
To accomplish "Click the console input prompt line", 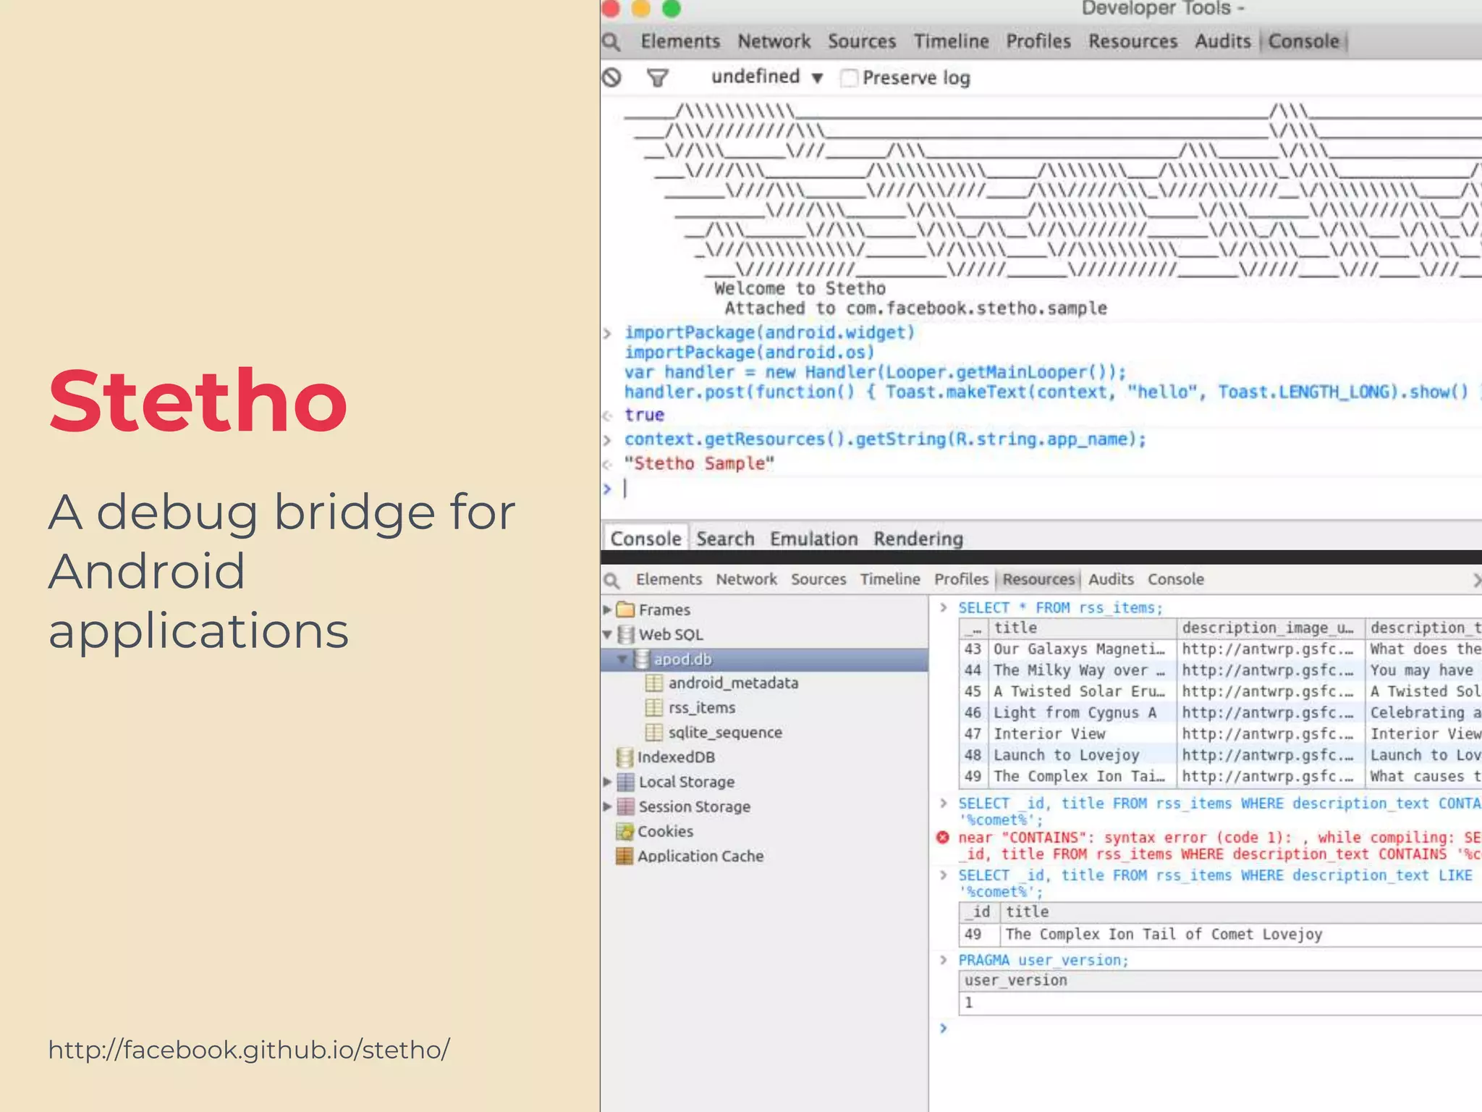I will 1041,489.
